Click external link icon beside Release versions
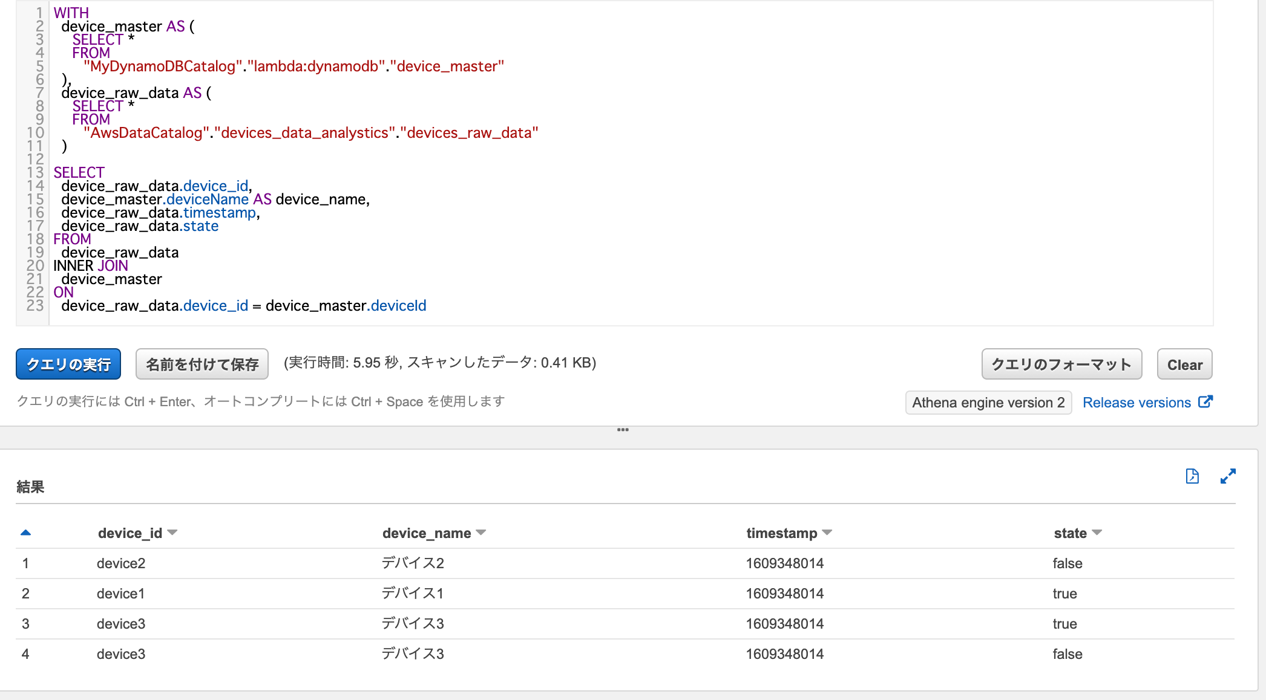This screenshot has height=700, width=1266. (x=1205, y=402)
